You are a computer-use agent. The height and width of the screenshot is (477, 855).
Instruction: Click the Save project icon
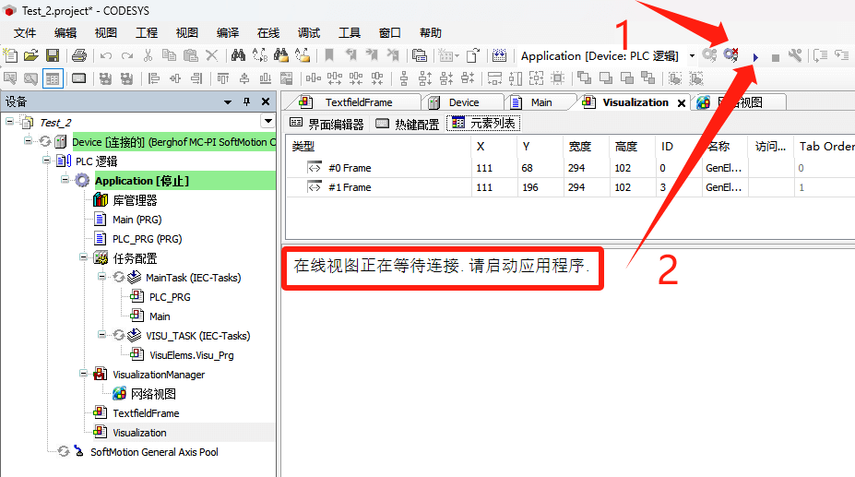point(53,56)
